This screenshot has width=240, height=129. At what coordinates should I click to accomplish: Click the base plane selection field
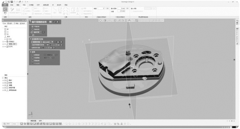(37, 32)
